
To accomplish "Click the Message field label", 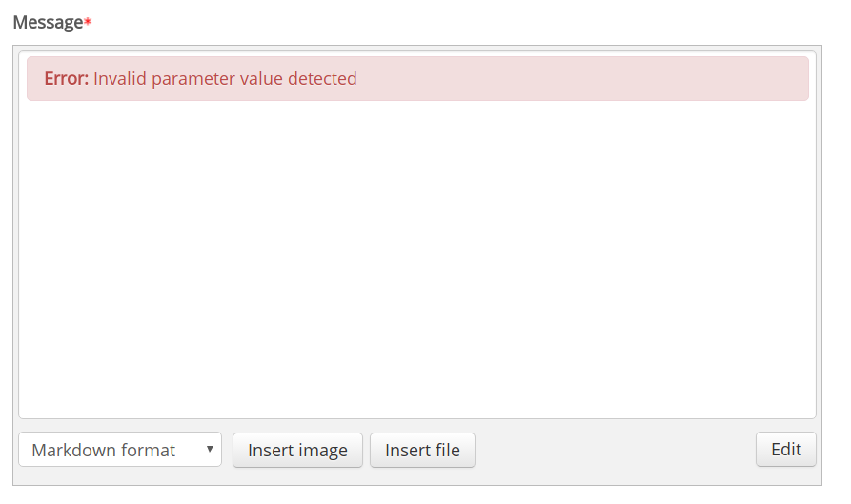I will (48, 22).
